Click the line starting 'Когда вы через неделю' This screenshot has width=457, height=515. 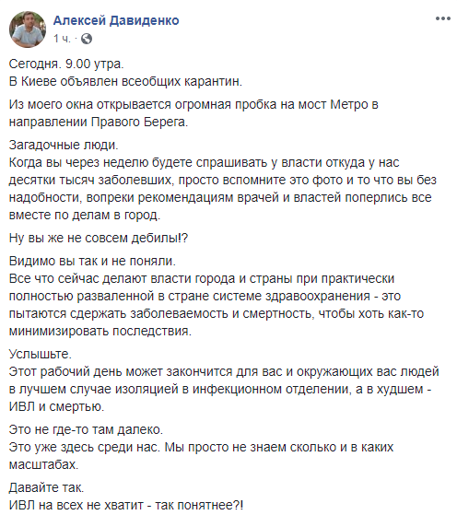tap(204, 162)
